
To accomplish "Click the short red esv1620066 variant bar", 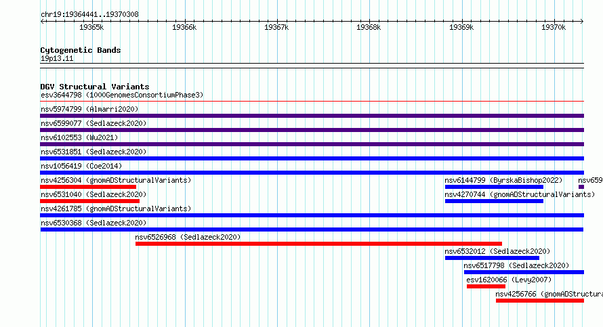I will pyautogui.click(x=486, y=286).
